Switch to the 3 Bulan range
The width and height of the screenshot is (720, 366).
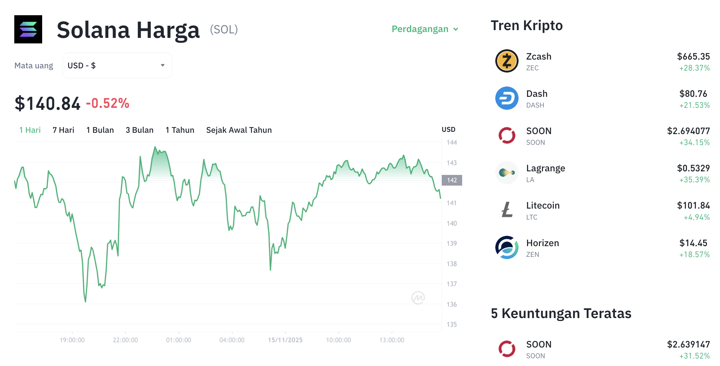tap(139, 130)
